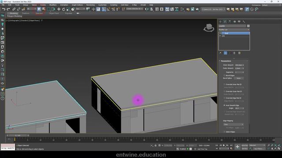Screen dimensions: 282x158
Task: Open the Motion panel icon
Action: pos(234,22)
